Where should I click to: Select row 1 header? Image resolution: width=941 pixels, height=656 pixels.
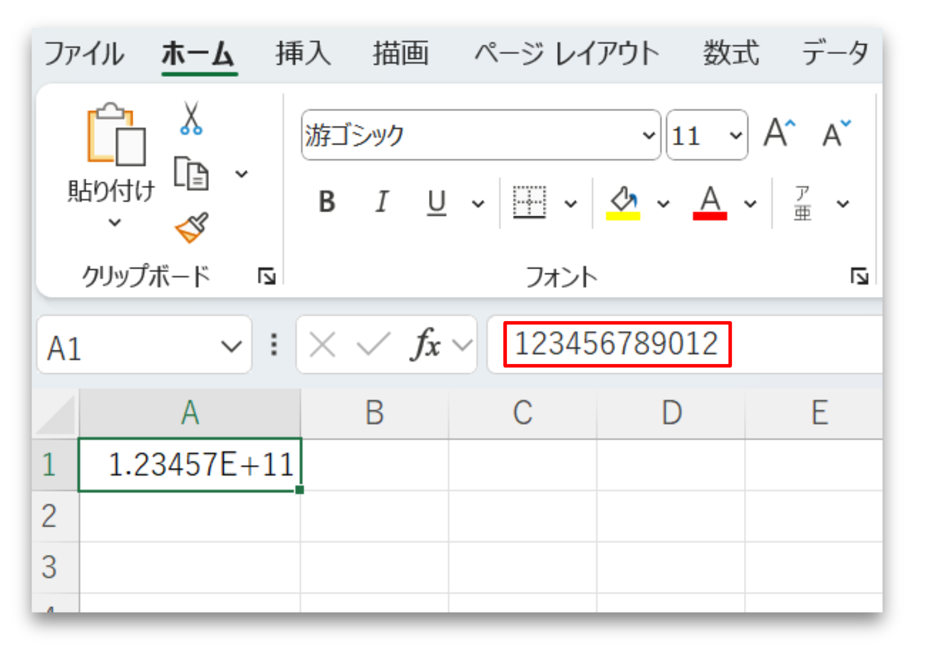[x=55, y=465]
